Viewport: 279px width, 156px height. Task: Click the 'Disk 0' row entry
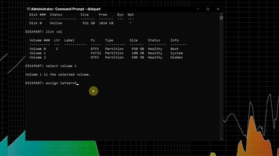point(36,23)
